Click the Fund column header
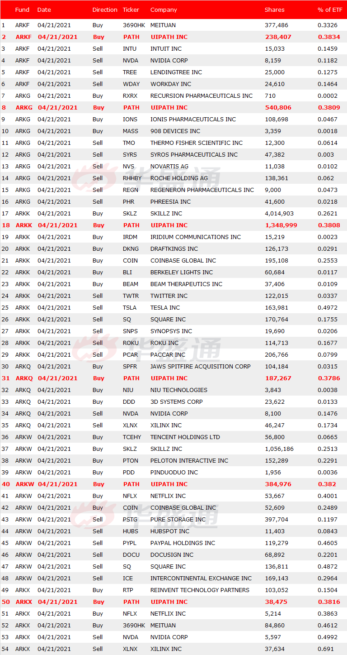This screenshot has width=347, height=655. click(x=22, y=10)
